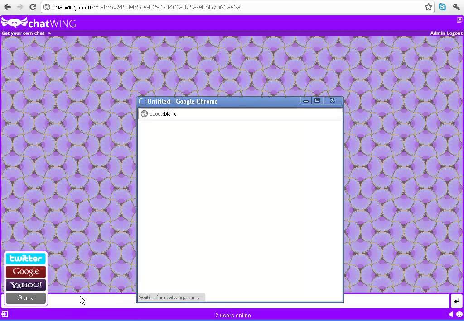Click the main browser address bar URL
This screenshot has height=321, width=464.
click(x=146, y=7)
